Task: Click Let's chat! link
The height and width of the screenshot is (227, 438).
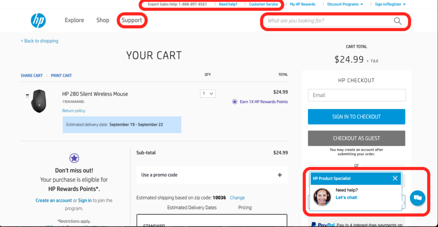Action: pos(346,198)
